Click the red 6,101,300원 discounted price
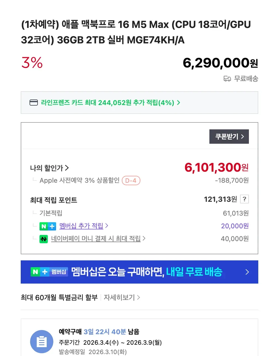Viewport: 279px width, 356px height. click(216, 167)
